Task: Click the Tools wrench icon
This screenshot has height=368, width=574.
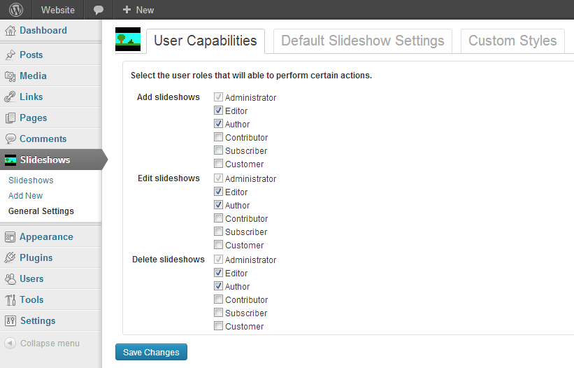Action: click(x=10, y=300)
